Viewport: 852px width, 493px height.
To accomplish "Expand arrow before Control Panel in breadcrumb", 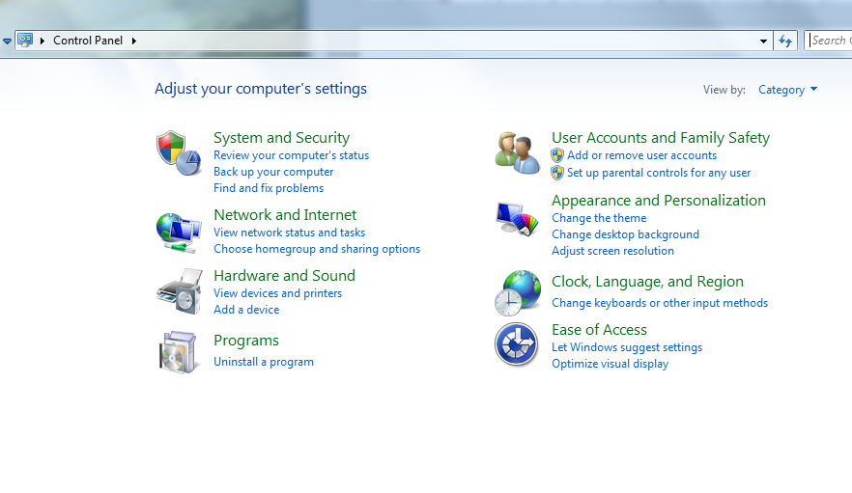I will click(x=43, y=41).
